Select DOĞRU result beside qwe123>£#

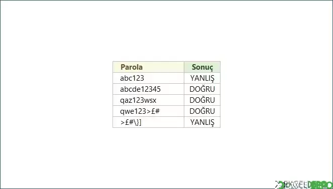pyautogui.click(x=202, y=111)
